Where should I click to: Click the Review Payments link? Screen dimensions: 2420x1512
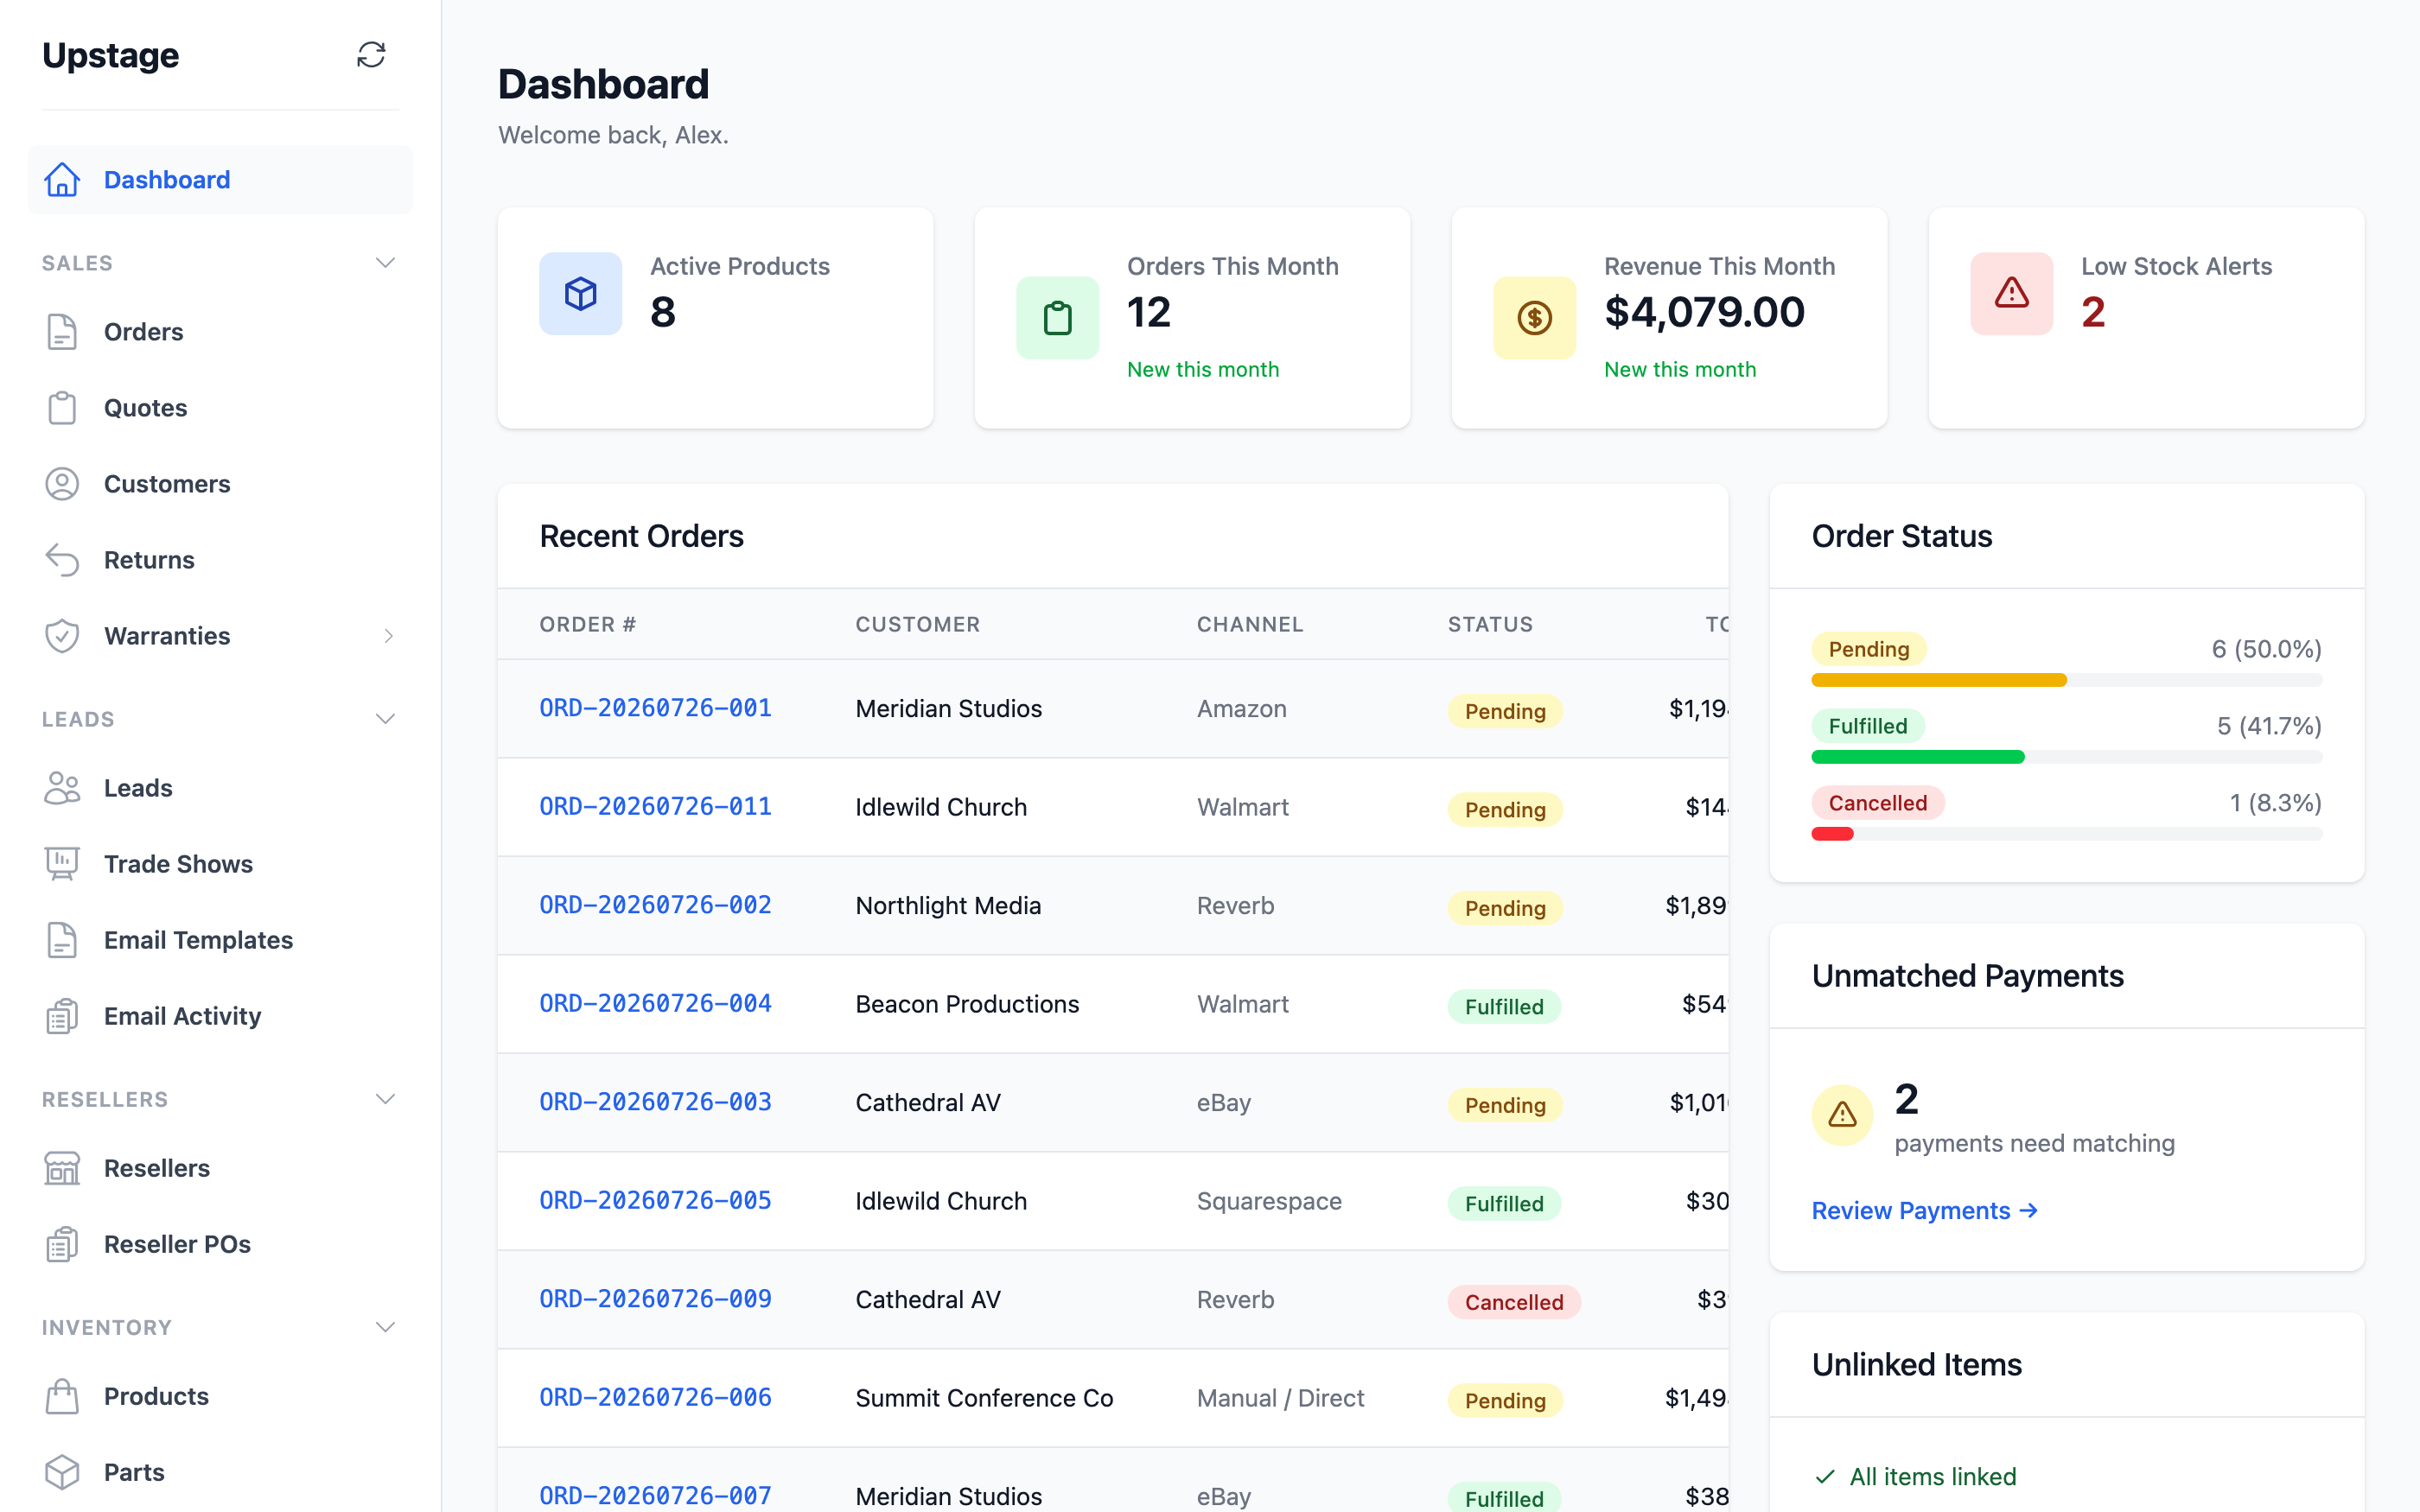pos(1924,1210)
